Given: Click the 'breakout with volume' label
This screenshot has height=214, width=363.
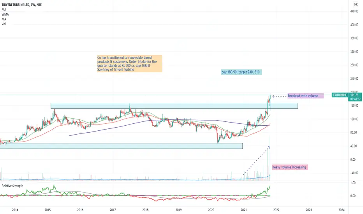Looking at the screenshot, I should point(306,96).
